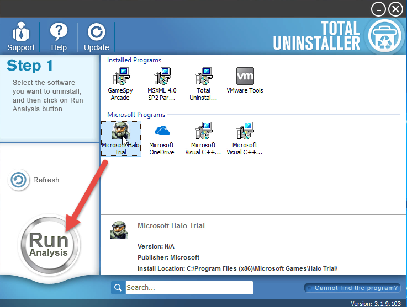This screenshot has width=407, height=307.
Task: Select Microsoft Halo Trial program
Action: (121, 138)
